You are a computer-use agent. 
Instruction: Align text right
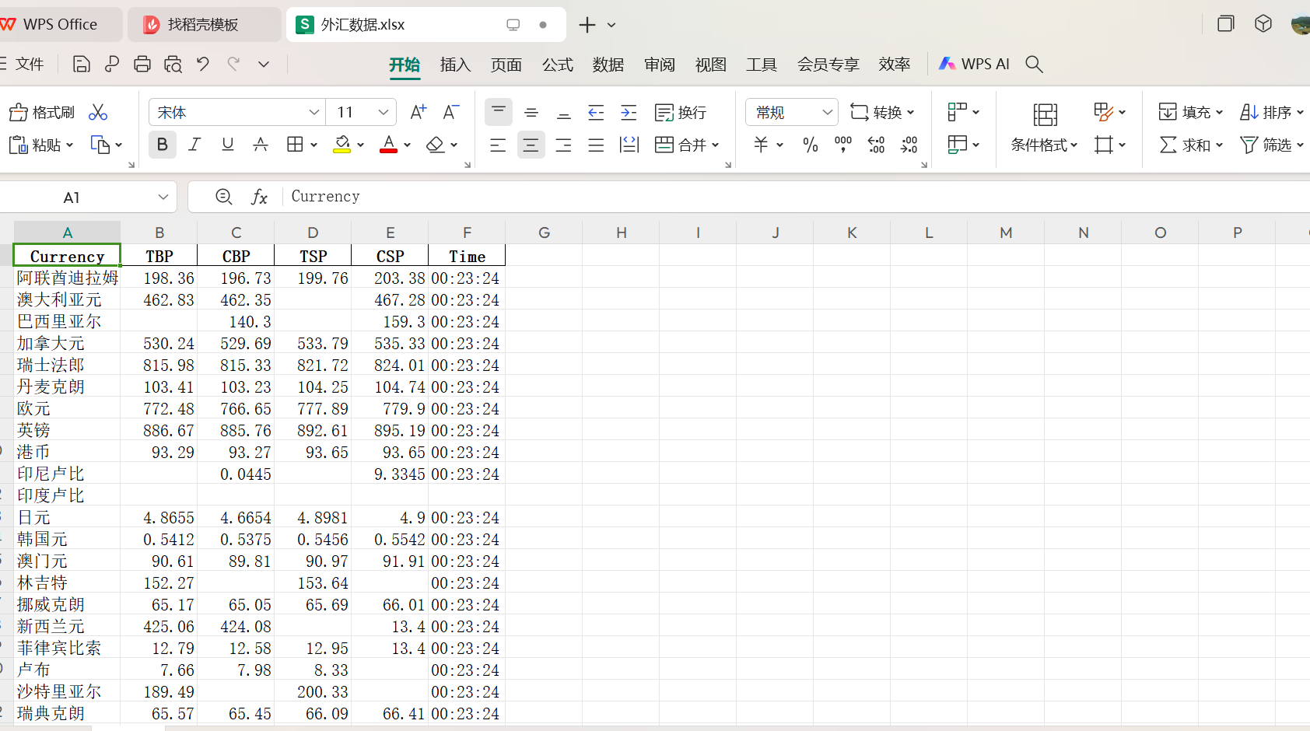coord(563,145)
